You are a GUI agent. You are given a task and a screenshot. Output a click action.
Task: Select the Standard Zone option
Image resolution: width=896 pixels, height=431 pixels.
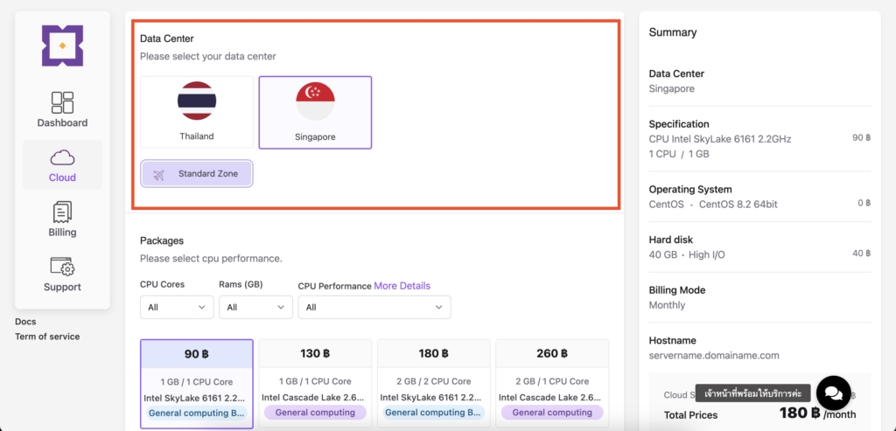[x=197, y=174]
